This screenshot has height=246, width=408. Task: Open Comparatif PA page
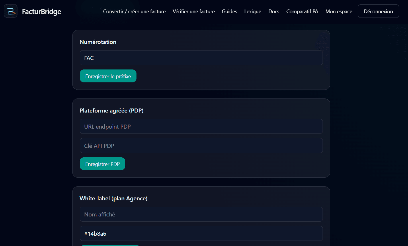tap(302, 11)
